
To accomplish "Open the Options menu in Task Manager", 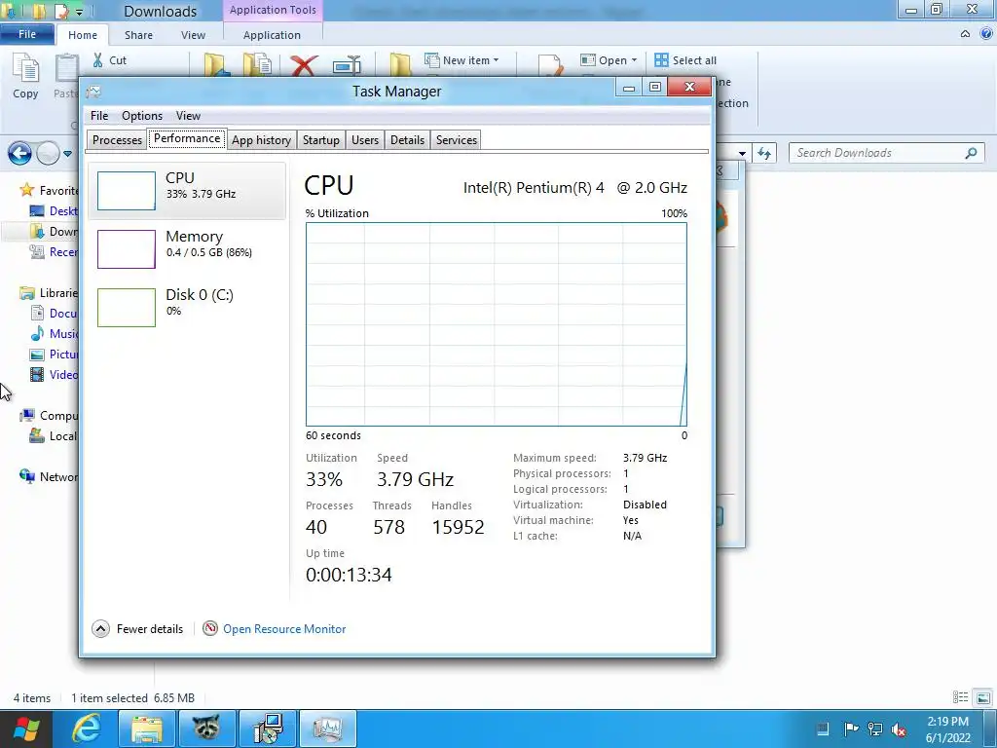I will pyautogui.click(x=142, y=116).
